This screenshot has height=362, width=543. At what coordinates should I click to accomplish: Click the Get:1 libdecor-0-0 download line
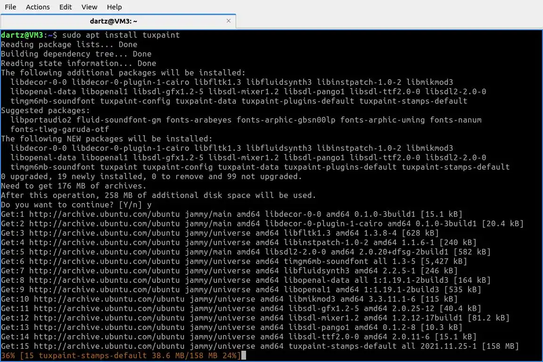[x=232, y=214]
